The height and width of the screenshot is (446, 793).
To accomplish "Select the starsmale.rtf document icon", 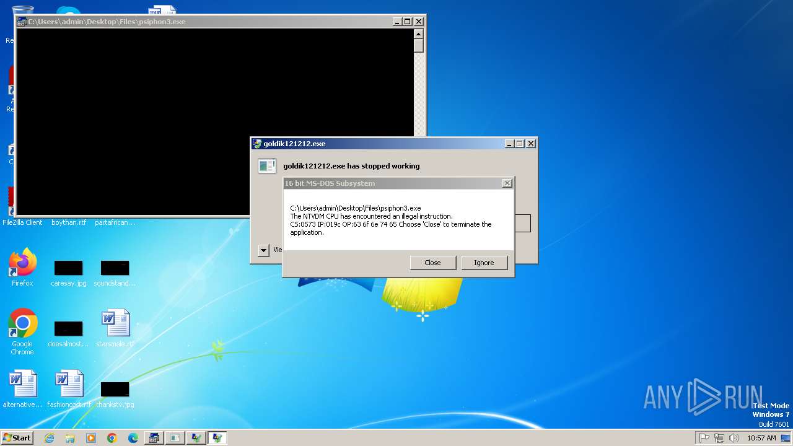I will tap(115, 323).
